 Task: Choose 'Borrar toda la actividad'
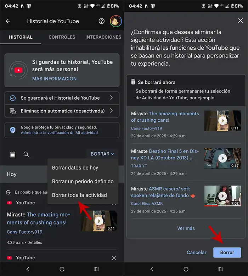click(x=79, y=195)
